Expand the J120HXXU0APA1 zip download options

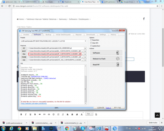[x=55, y=123]
